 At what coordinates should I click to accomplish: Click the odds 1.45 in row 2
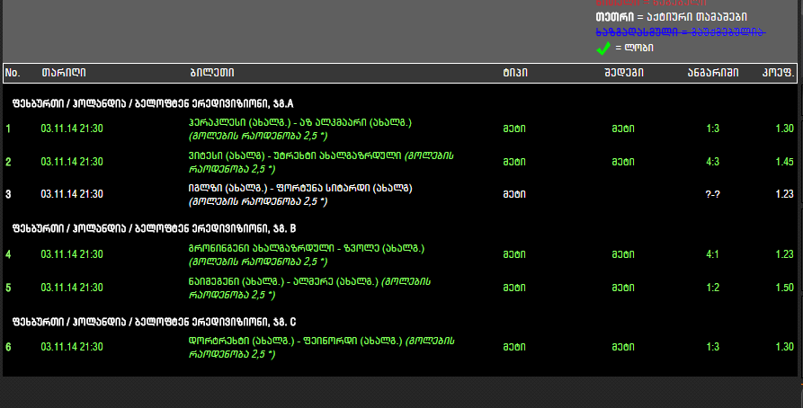point(784,162)
